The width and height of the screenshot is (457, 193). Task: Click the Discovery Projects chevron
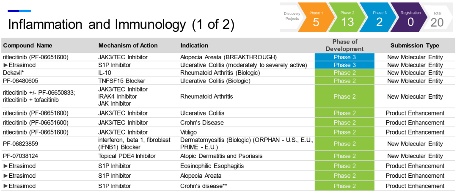pos(292,17)
